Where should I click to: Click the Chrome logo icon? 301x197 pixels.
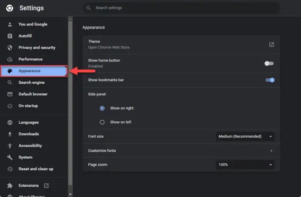point(9,8)
